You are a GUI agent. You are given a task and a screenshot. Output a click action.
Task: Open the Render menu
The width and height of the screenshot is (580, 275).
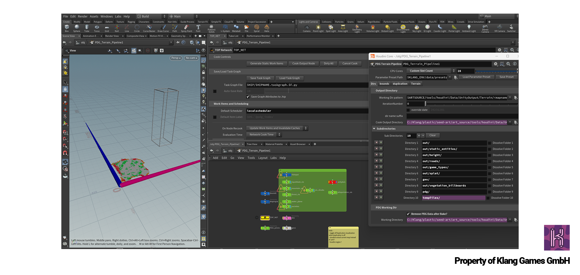click(x=82, y=16)
